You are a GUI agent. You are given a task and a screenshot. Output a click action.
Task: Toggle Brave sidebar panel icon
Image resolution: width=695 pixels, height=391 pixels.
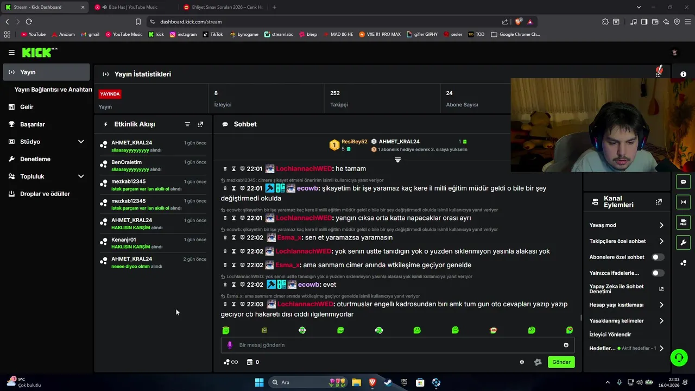click(644, 22)
